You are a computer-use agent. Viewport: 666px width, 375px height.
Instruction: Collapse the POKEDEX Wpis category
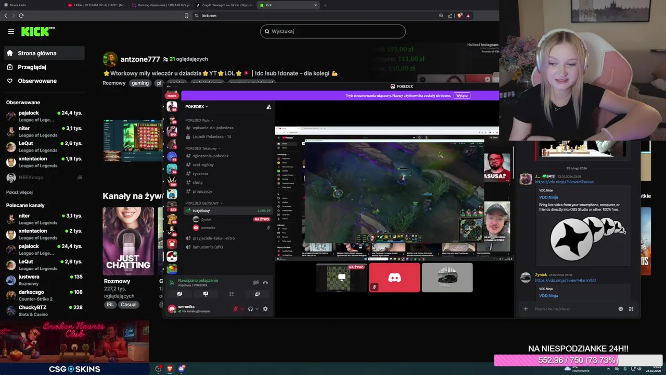198,120
